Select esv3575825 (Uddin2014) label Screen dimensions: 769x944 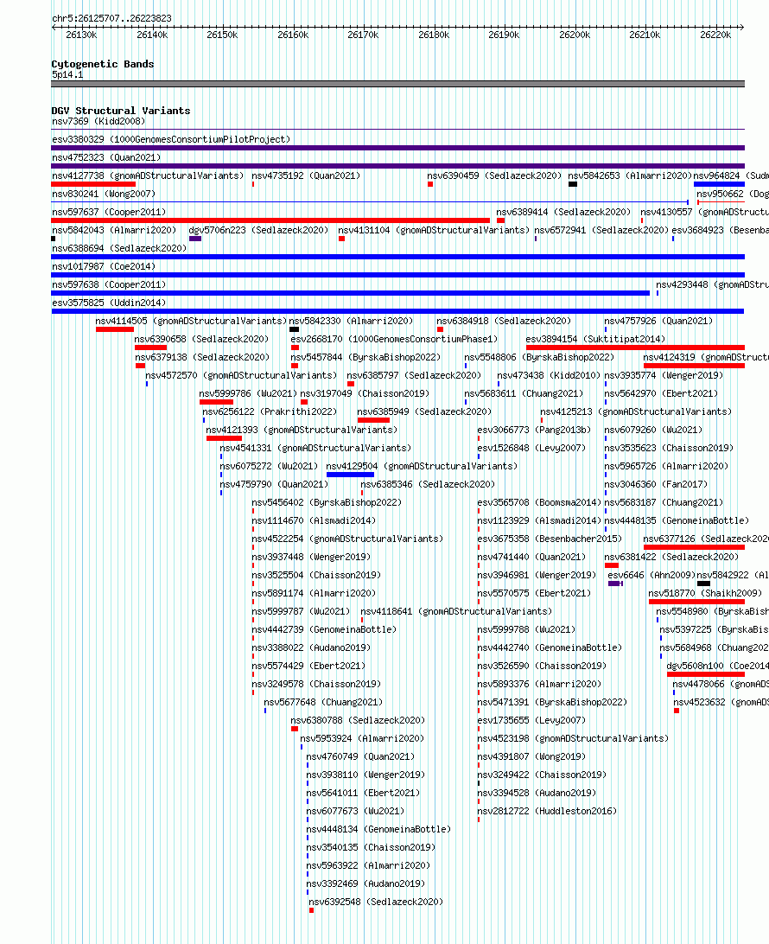tap(109, 303)
